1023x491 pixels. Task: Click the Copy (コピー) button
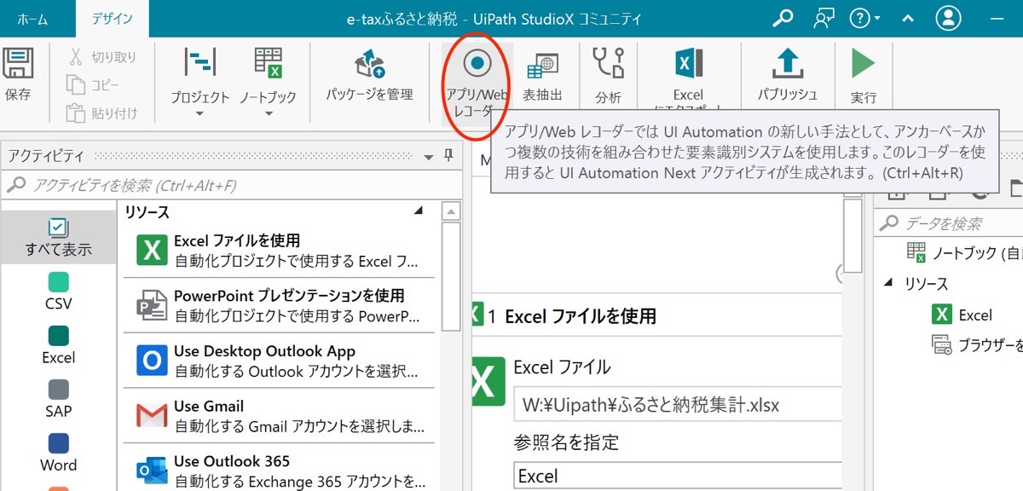pos(94,85)
